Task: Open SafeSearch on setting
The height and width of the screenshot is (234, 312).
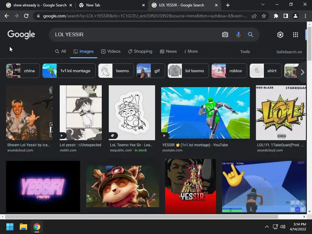Action: 289,52
